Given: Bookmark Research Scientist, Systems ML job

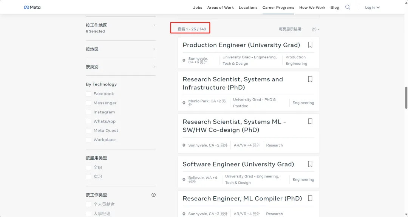Looking at the screenshot, I should [x=310, y=121].
